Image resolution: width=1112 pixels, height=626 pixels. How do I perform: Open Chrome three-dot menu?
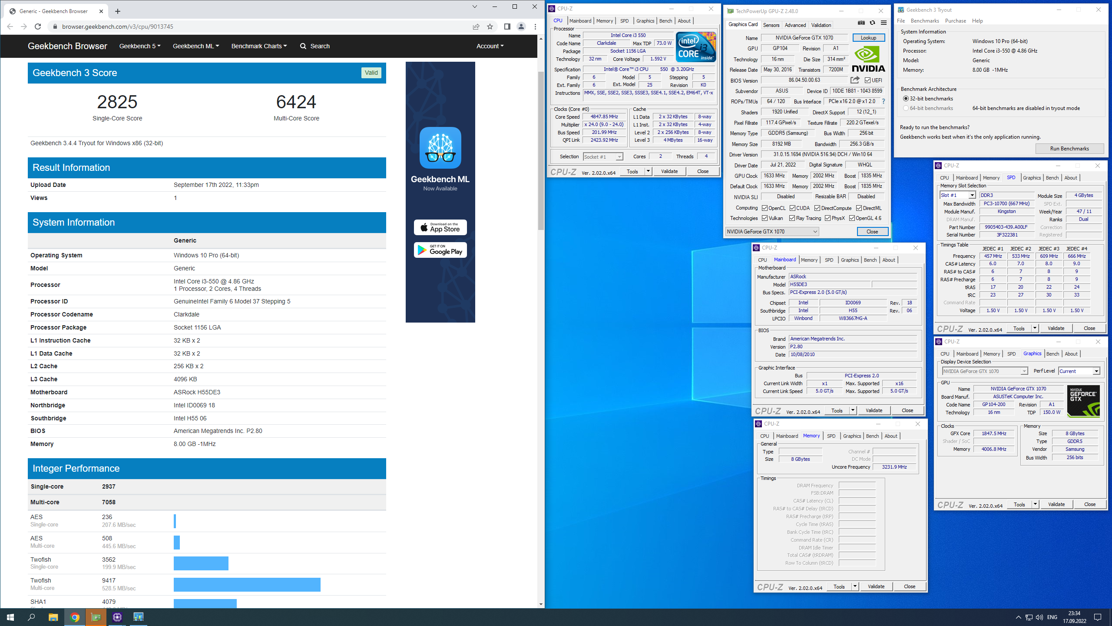[535, 27]
